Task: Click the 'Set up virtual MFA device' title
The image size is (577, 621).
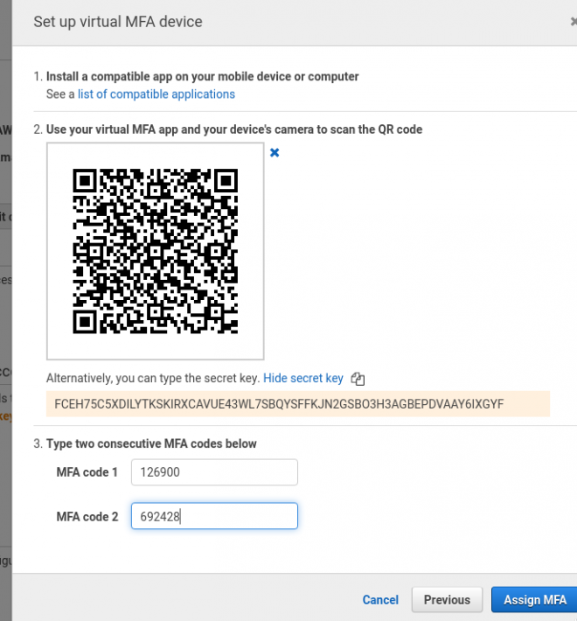Action: click(x=117, y=23)
